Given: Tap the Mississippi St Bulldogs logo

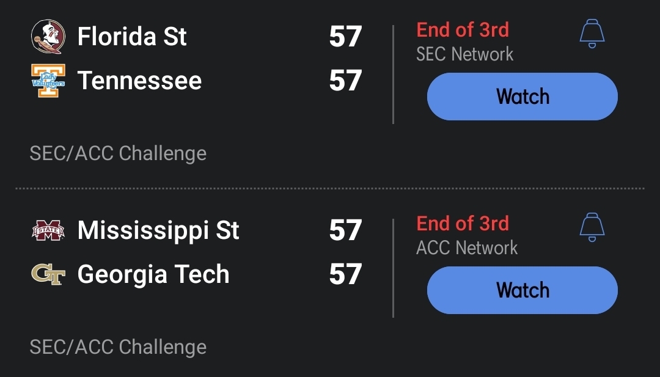Looking at the screenshot, I should point(48,231).
